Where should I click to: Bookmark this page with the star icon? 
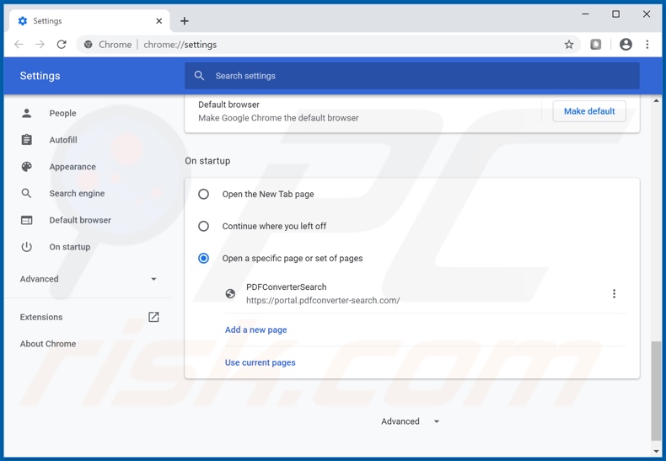coord(569,45)
